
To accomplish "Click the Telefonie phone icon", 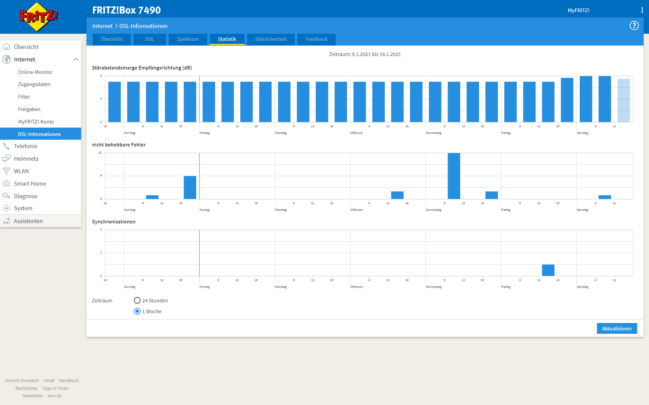I will click(x=6, y=146).
